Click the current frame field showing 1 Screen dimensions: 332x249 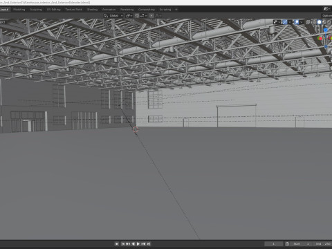pos(273,243)
